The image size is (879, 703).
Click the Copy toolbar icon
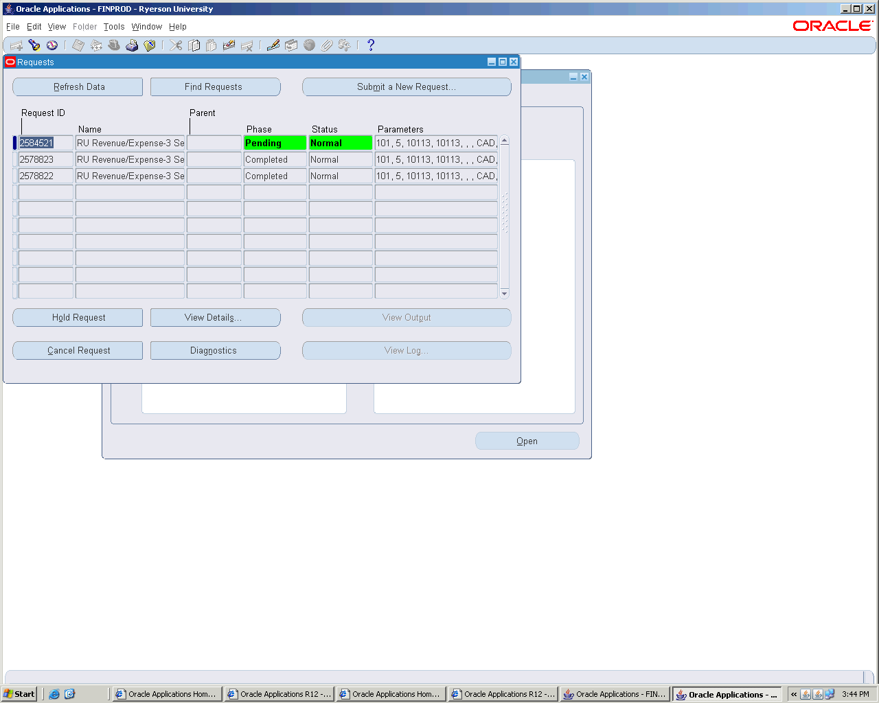click(x=194, y=45)
